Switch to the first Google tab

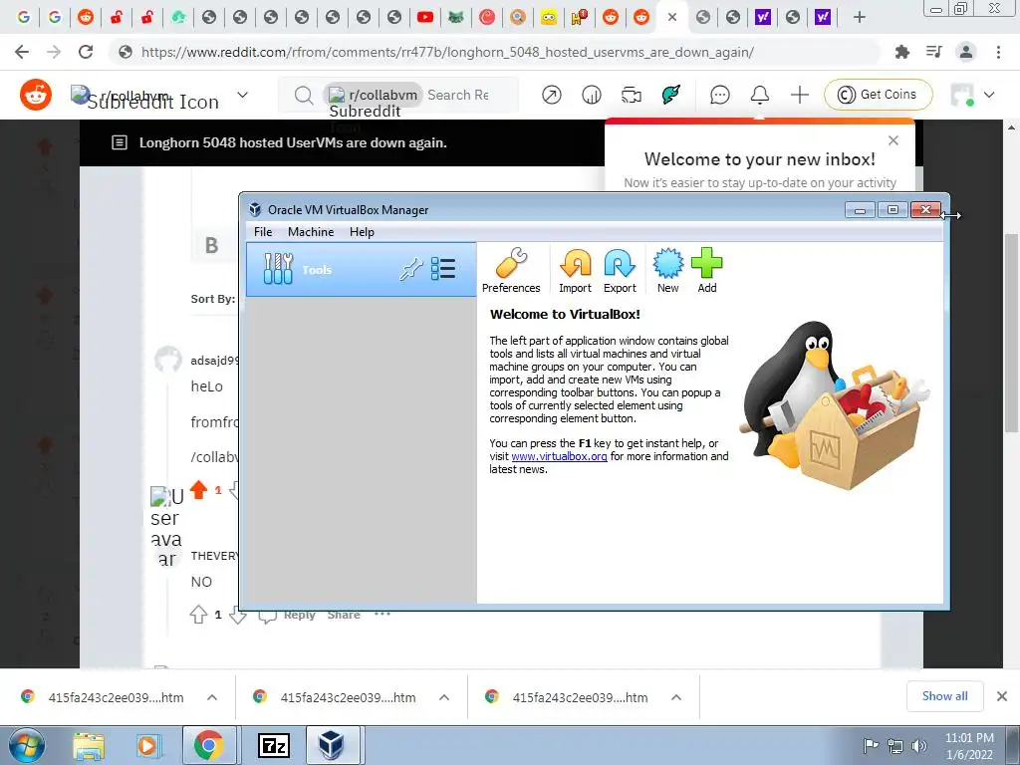[x=24, y=18]
